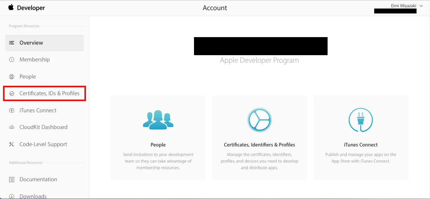Open Documentation in Additional Resources
Viewport: 430px width, 199px height.
38,179
